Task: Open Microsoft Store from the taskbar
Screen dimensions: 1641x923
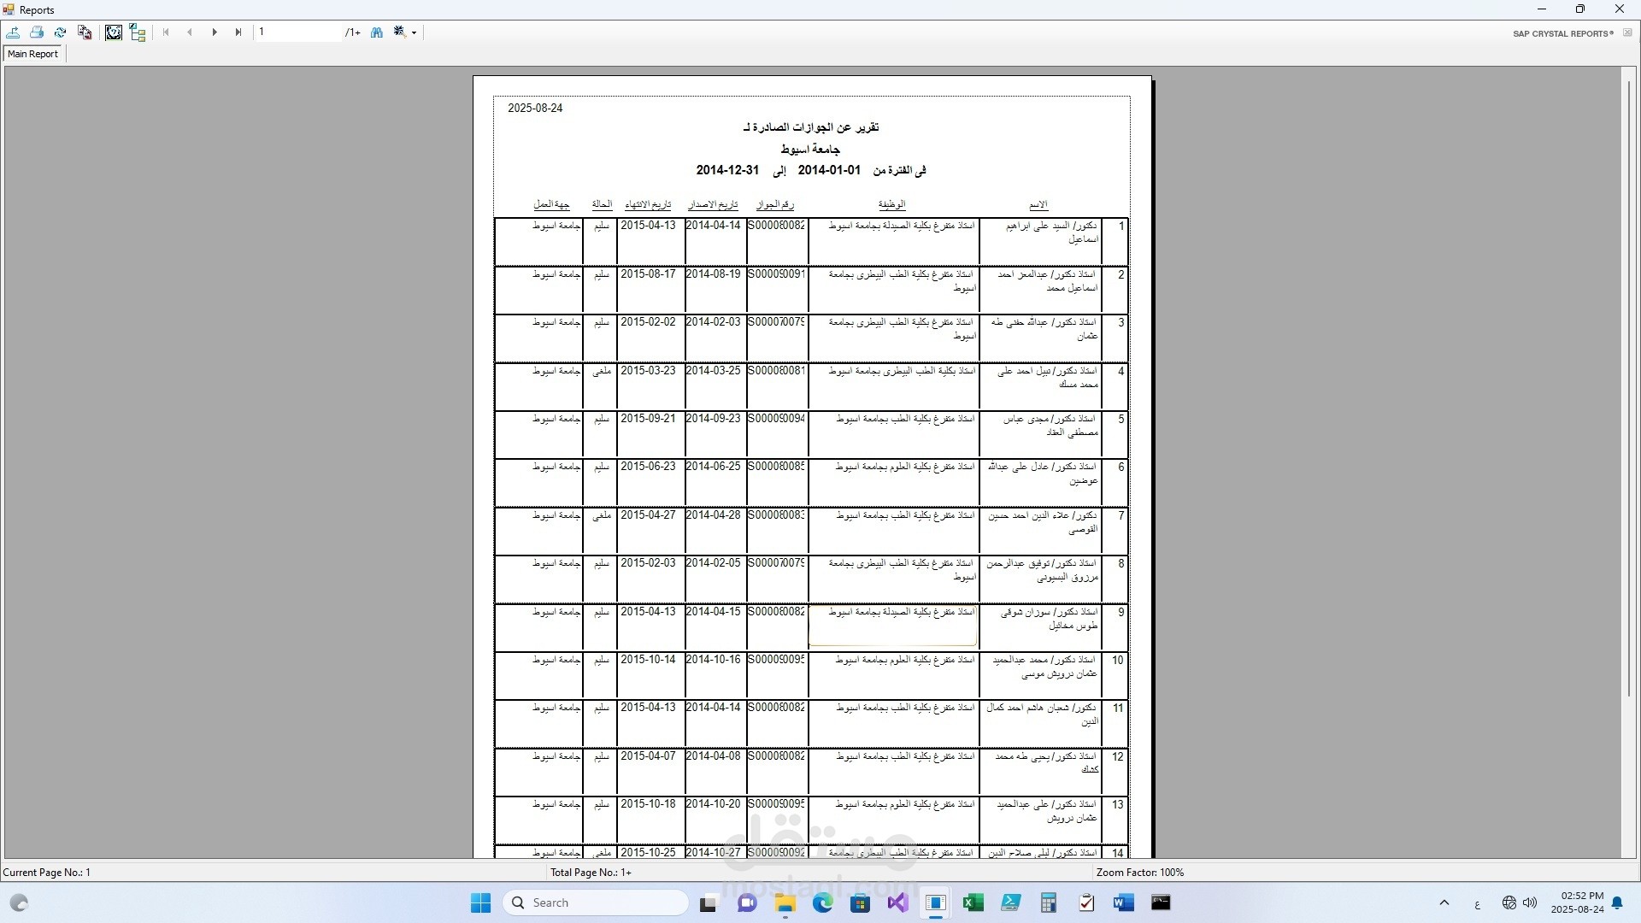Action: (x=861, y=903)
